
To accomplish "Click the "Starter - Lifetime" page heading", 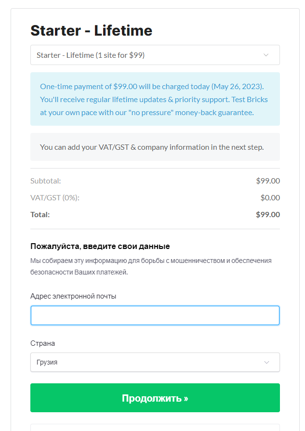I will click(x=91, y=31).
